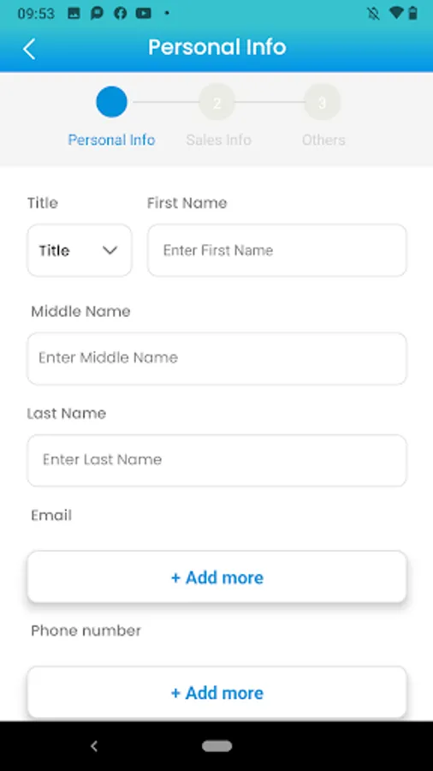Tap the YouTube icon in status bar
Image resolution: width=433 pixels, height=771 pixels.
[x=144, y=13]
